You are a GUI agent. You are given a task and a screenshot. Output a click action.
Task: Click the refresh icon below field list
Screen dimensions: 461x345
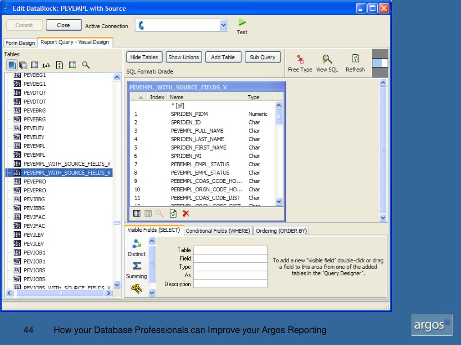(173, 213)
